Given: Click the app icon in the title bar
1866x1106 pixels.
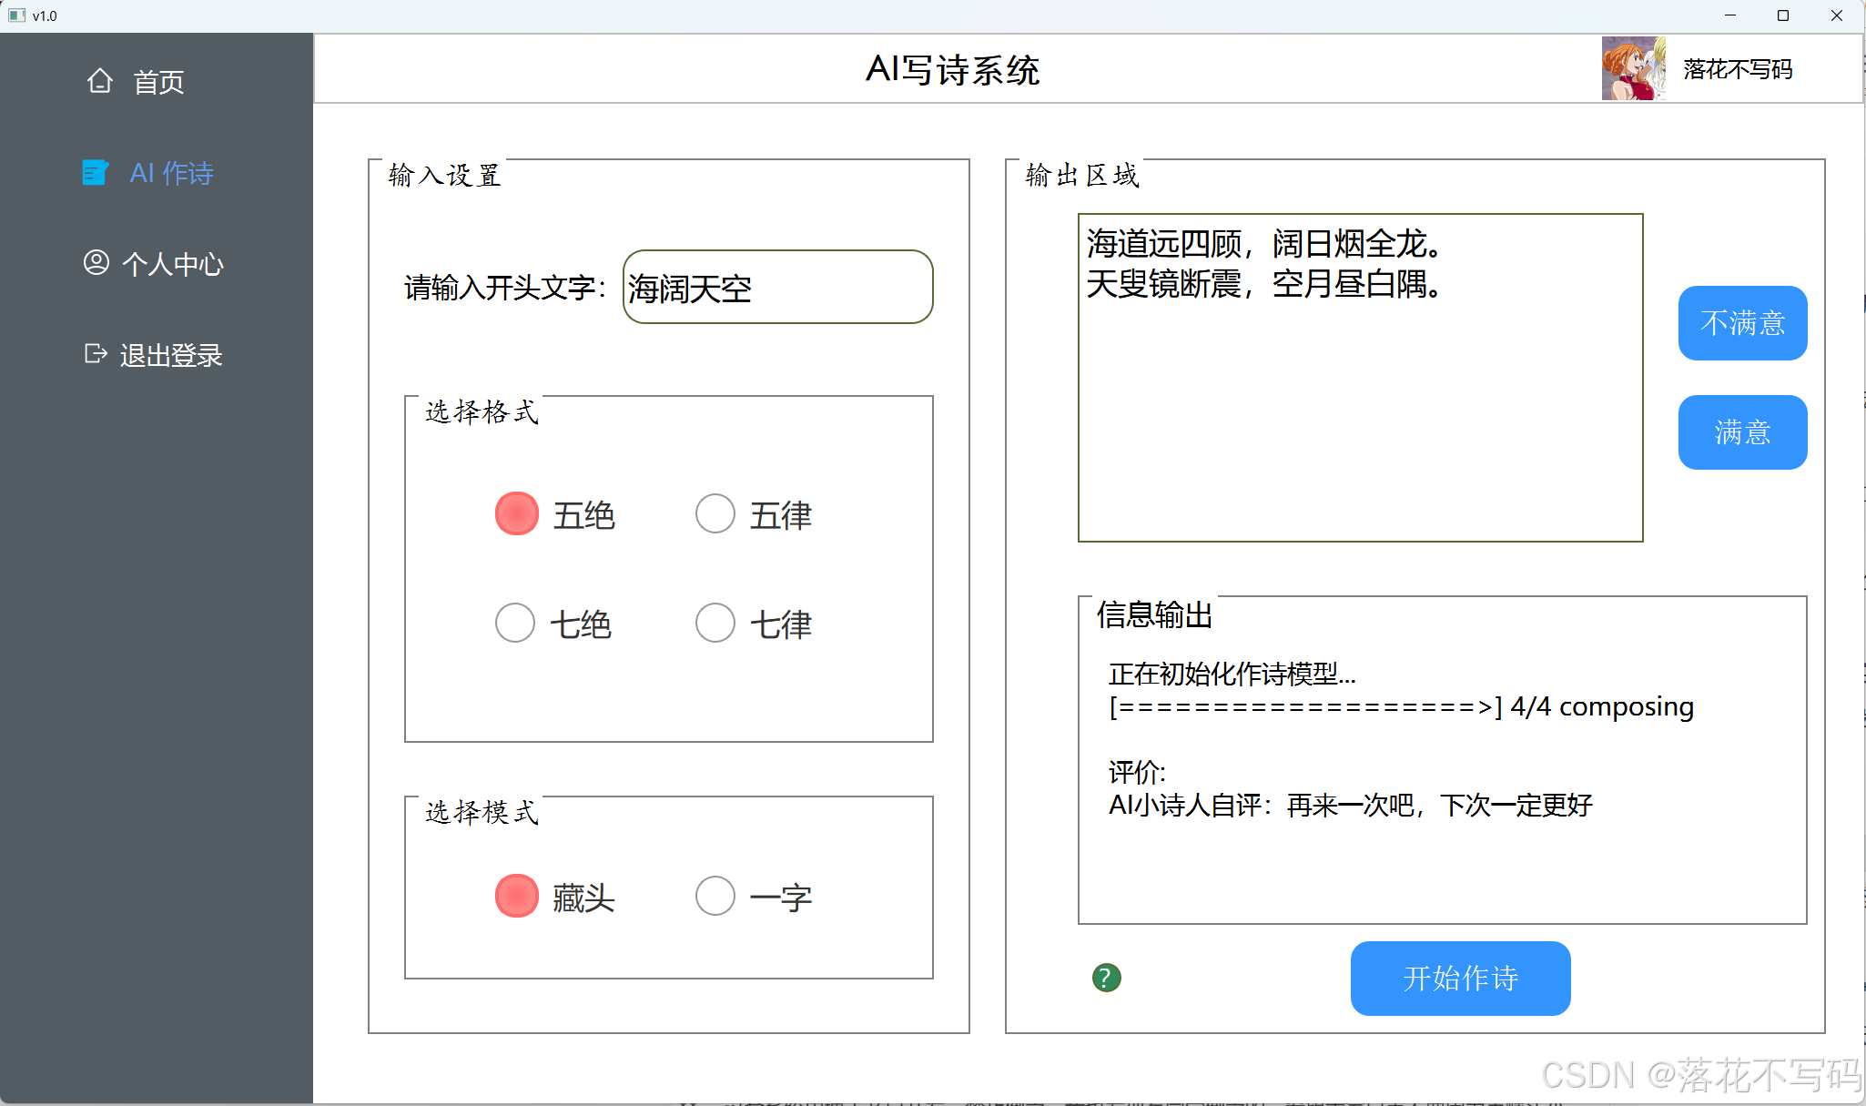Looking at the screenshot, I should point(18,15).
